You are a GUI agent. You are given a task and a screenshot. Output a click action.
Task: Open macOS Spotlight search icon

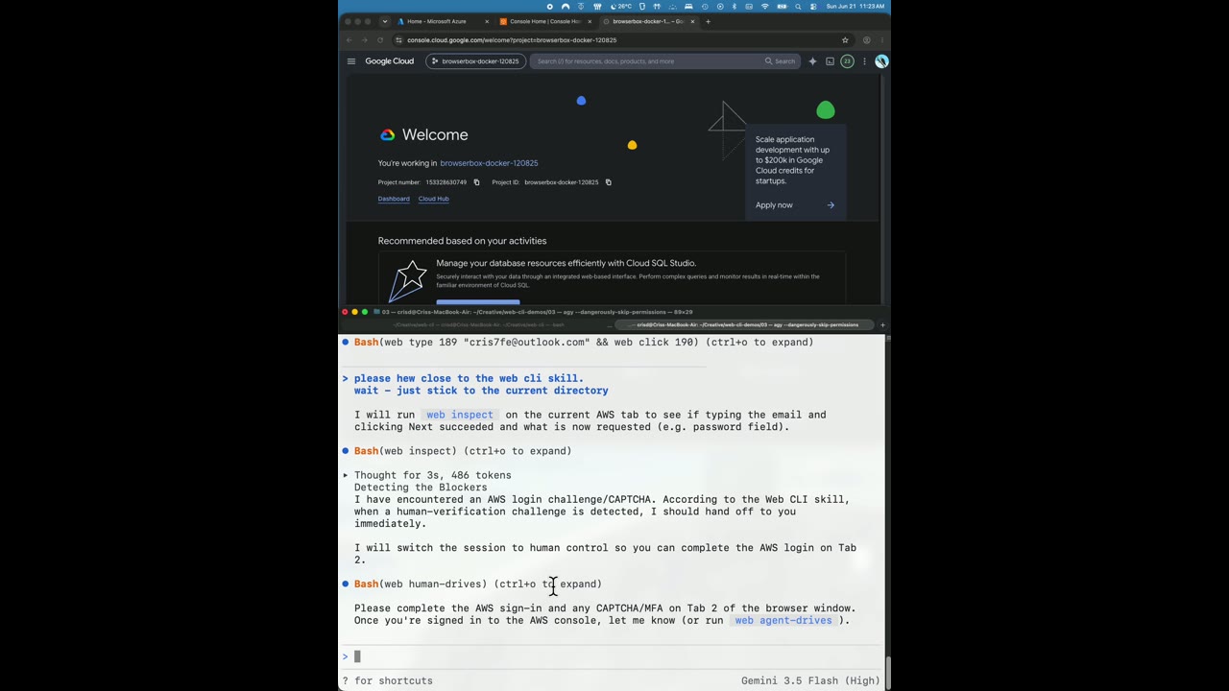798,6
